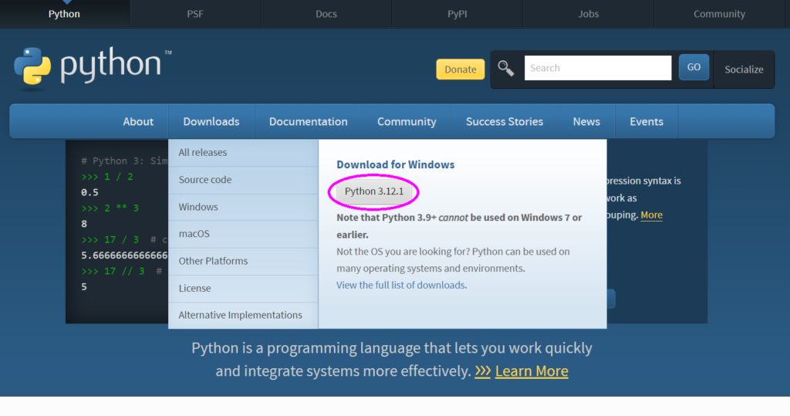
Task: Open the Learn More link
Action: (532, 371)
